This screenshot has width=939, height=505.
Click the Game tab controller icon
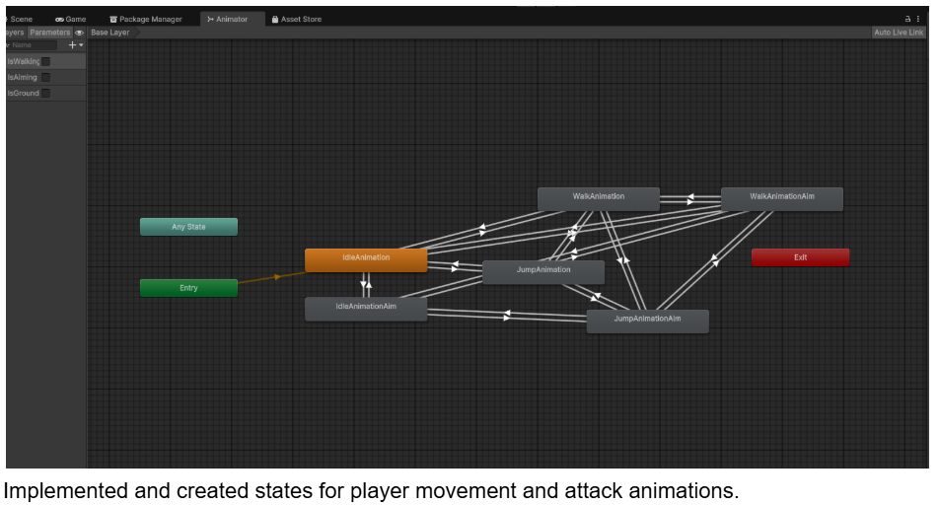[59, 20]
